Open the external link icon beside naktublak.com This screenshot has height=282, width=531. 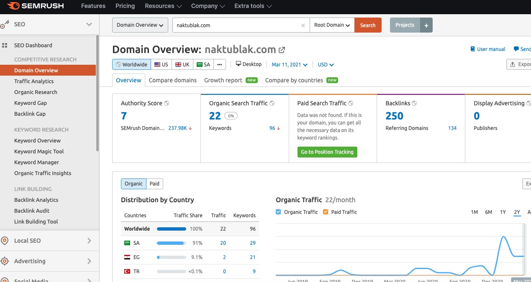[282, 50]
